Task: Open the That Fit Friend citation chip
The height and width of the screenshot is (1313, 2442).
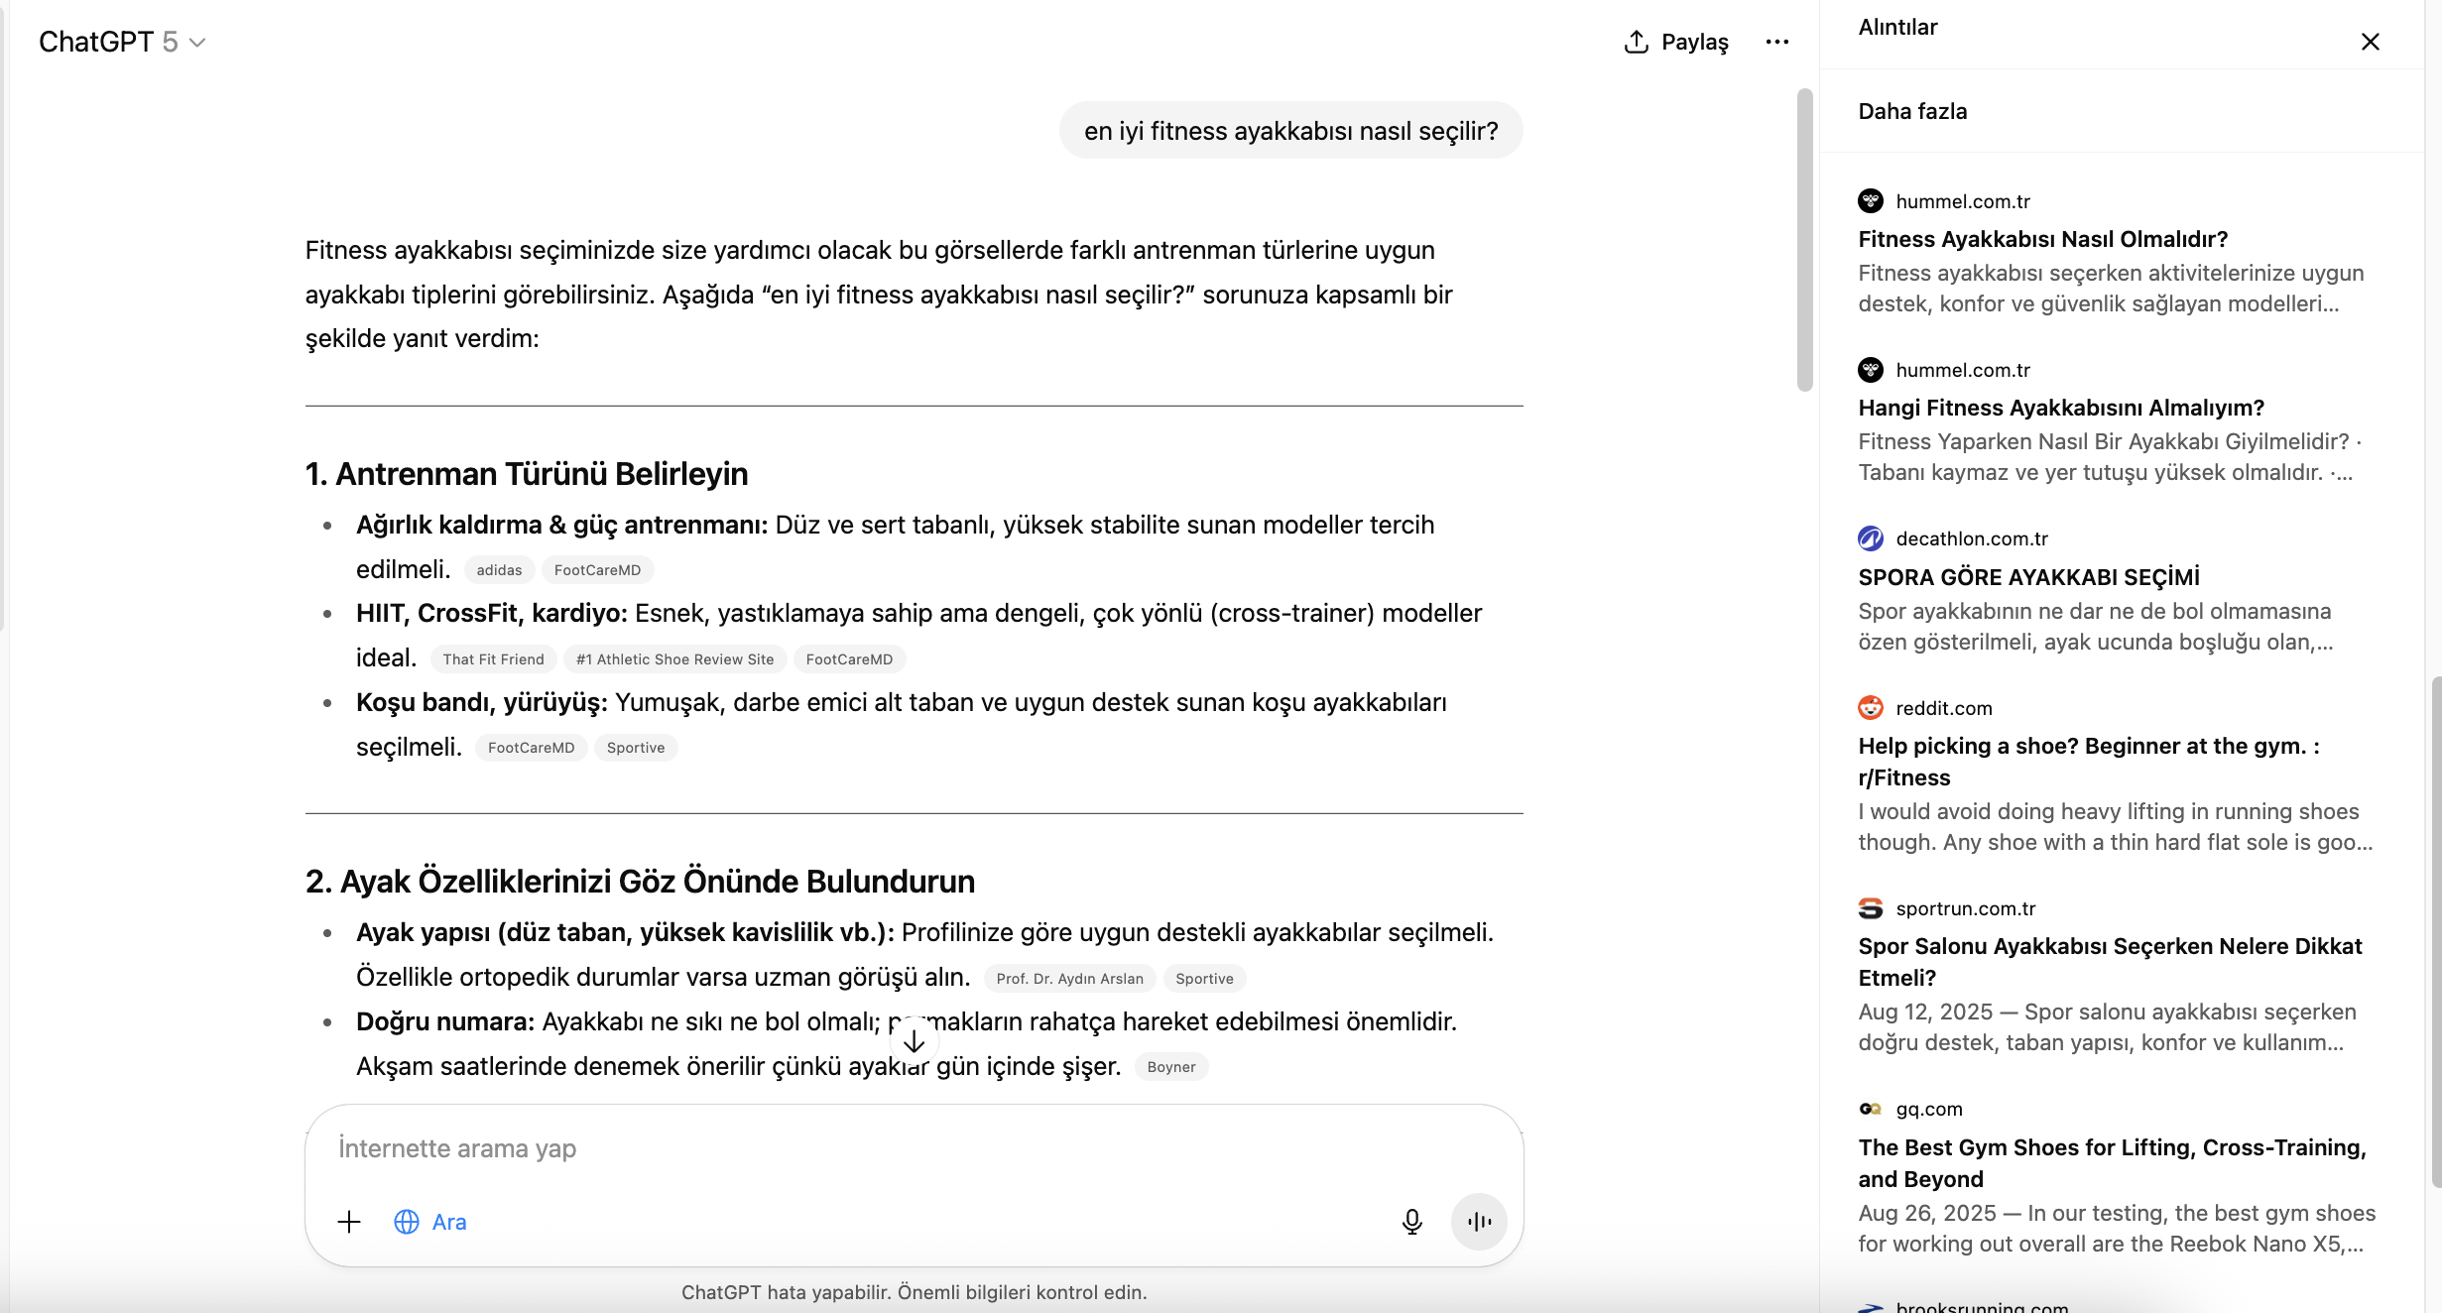Action: [x=493, y=659]
